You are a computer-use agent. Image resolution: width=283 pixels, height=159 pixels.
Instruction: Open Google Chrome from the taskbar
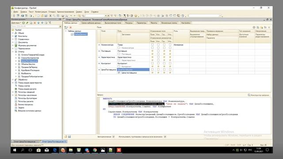click(95, 150)
